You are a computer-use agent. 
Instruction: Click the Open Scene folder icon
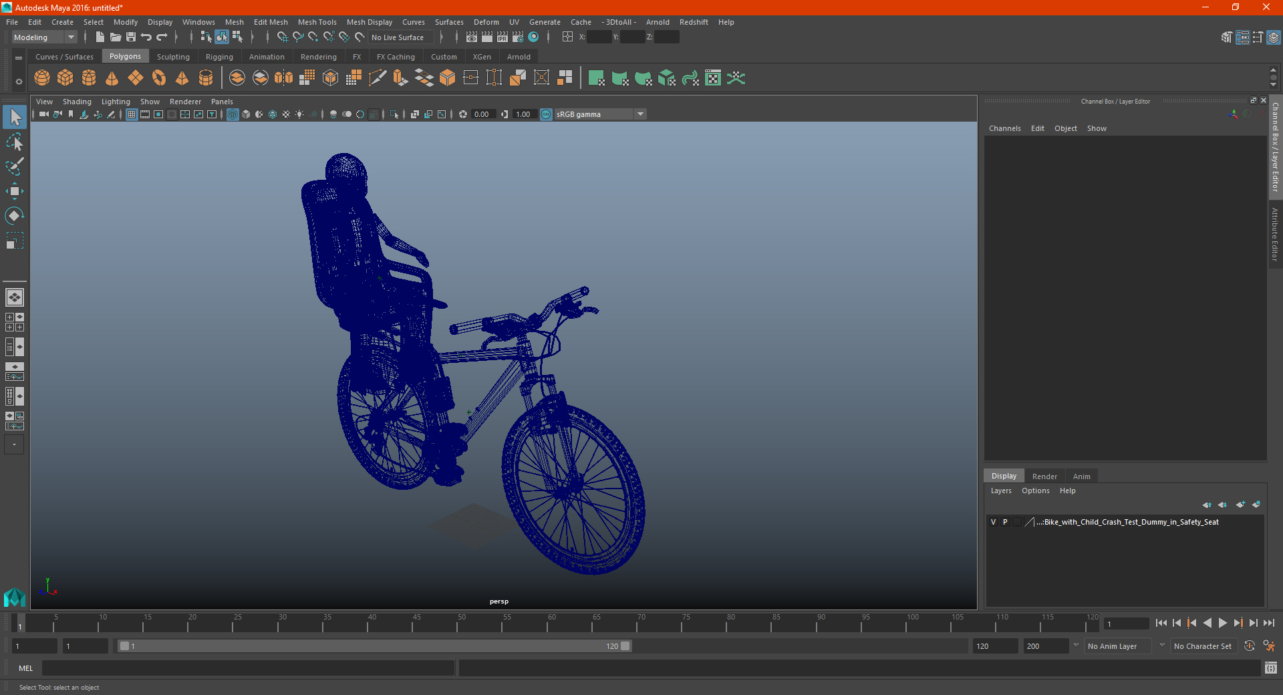116,37
